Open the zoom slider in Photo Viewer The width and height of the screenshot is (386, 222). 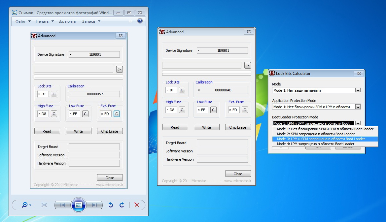click(26, 205)
